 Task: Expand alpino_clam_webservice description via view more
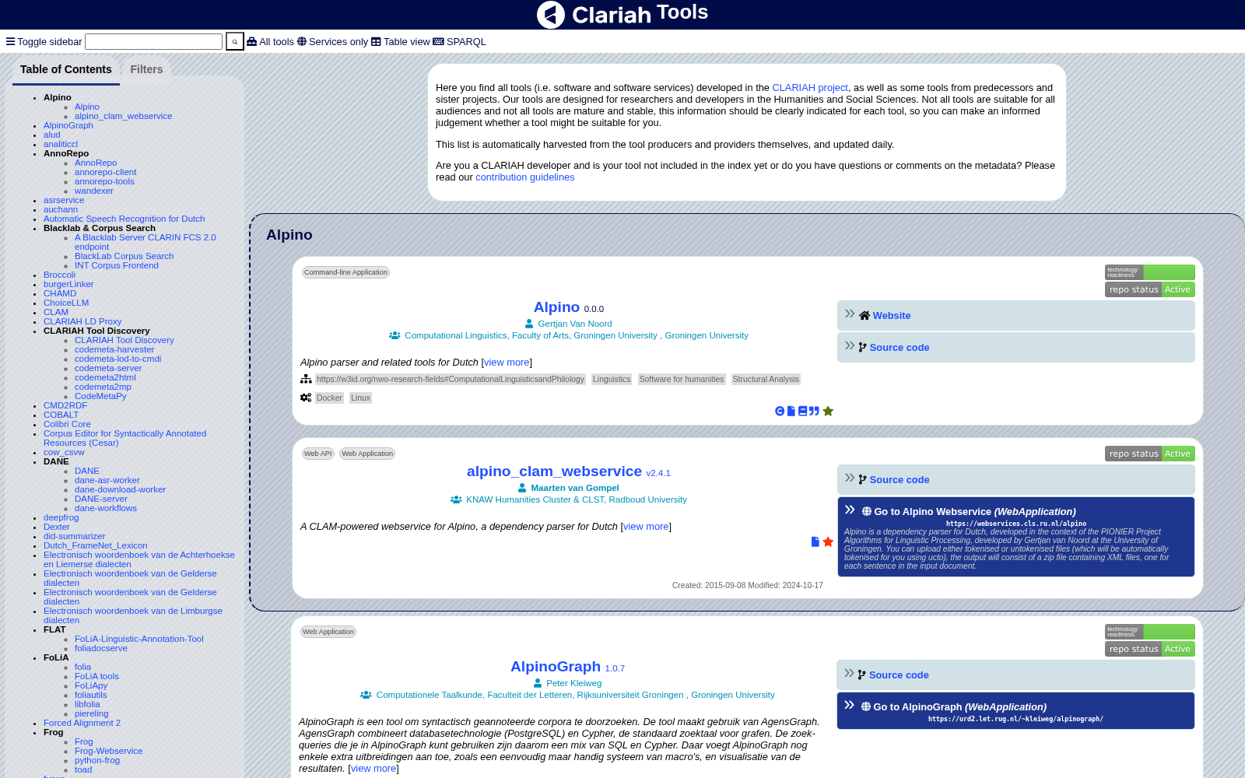646,527
